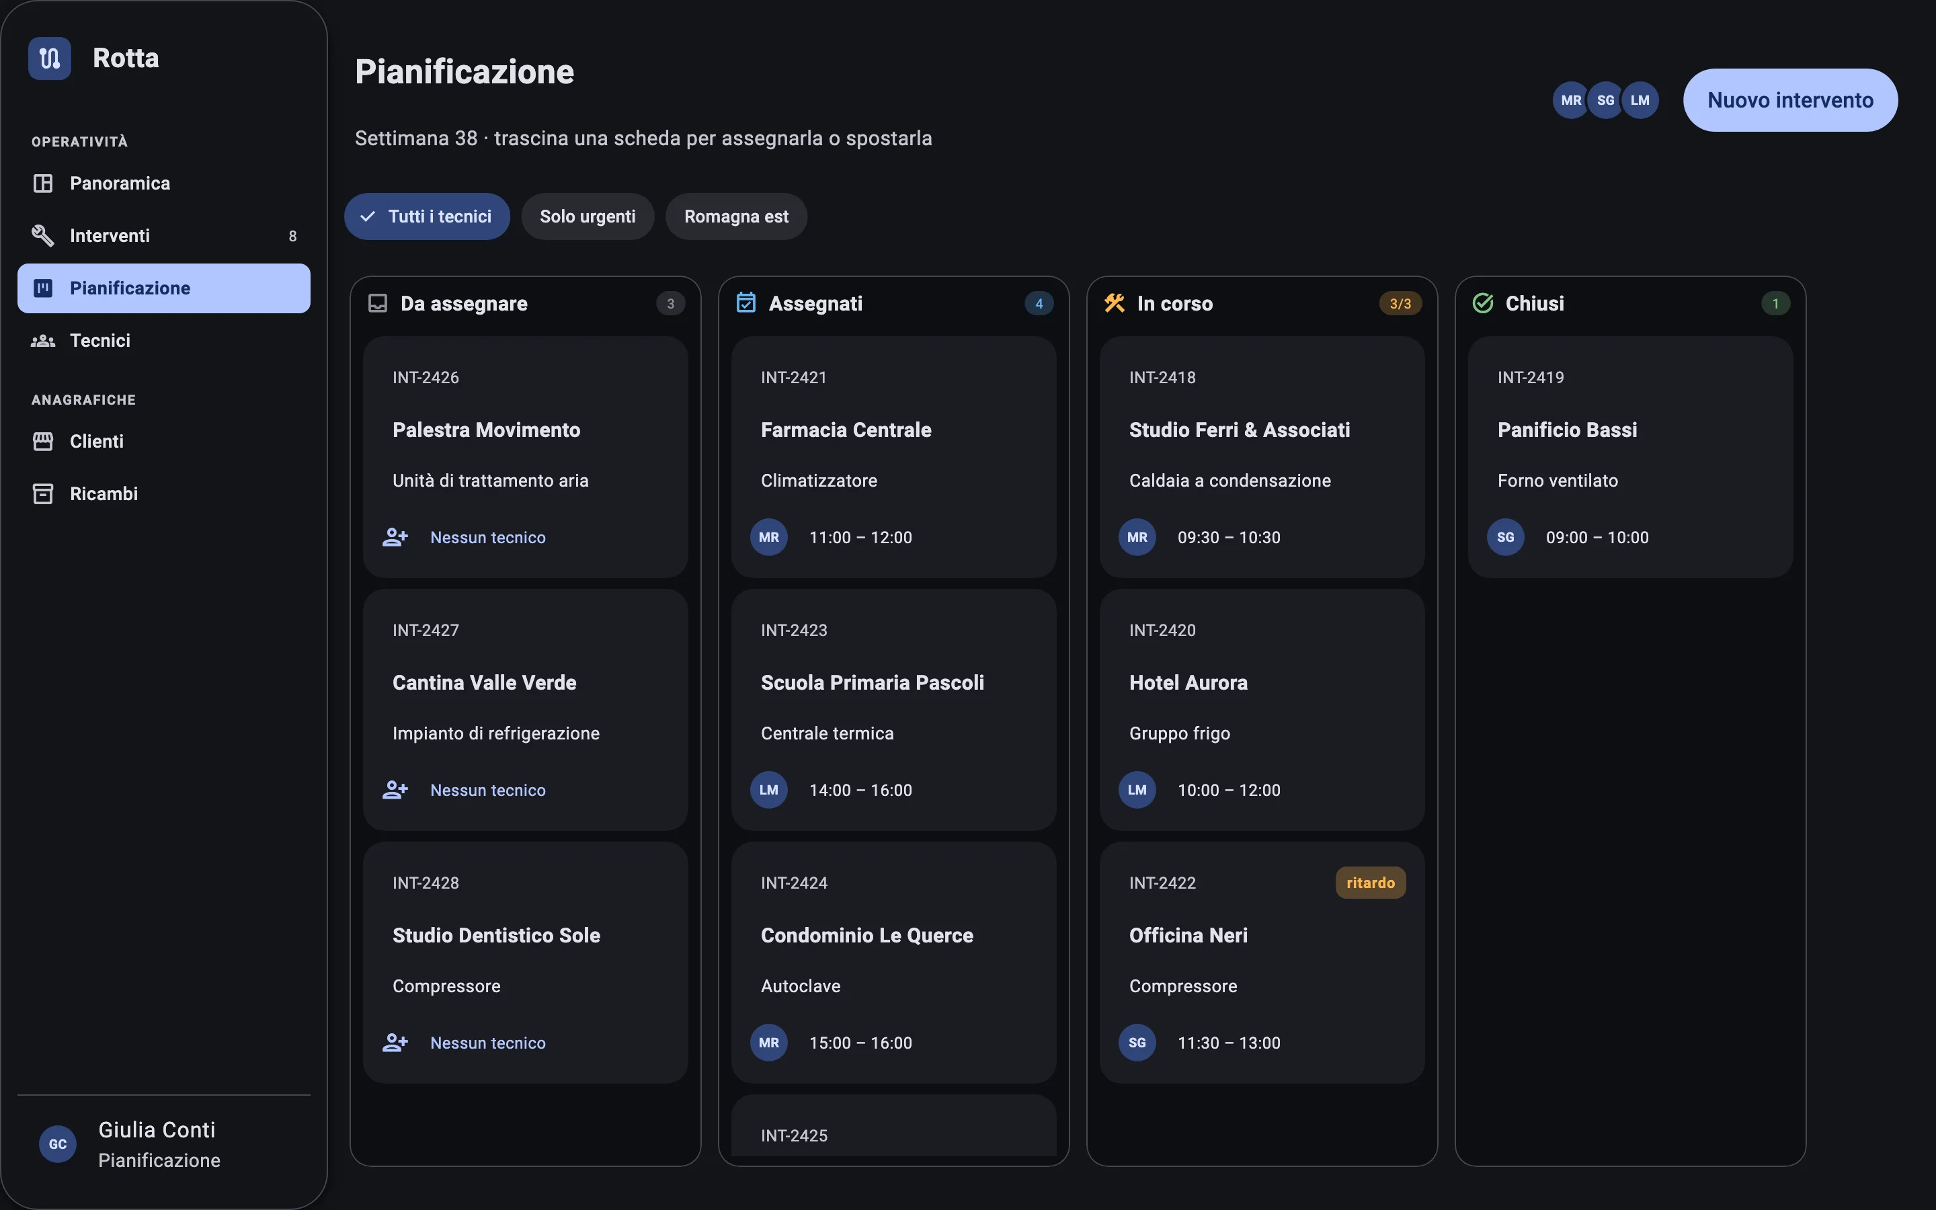Open Interventi in the sidebar

click(x=164, y=235)
